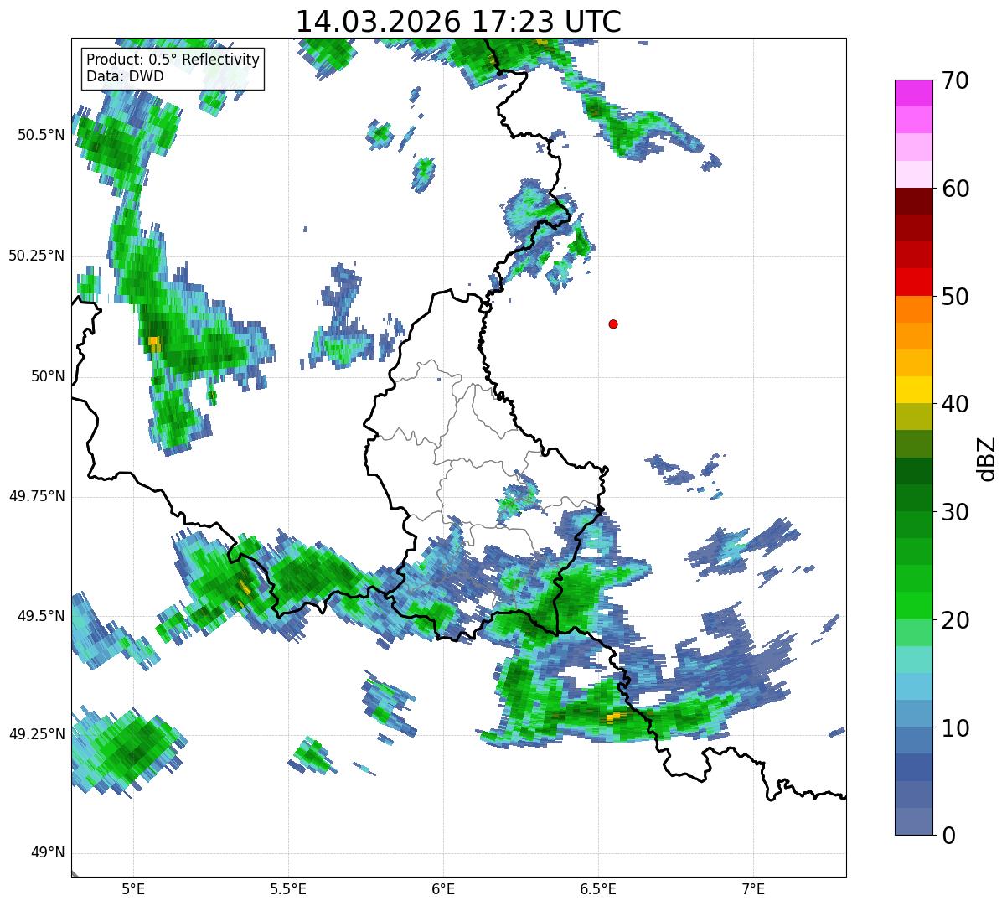This screenshot has height=906, width=1007.
Task: Click the colorbar "50" tick label
Action: point(955,297)
